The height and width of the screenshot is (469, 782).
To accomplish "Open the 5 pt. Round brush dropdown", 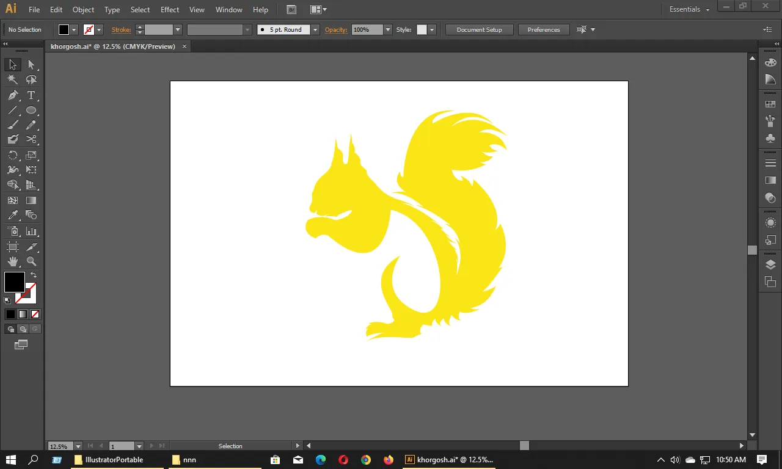I will click(315, 29).
